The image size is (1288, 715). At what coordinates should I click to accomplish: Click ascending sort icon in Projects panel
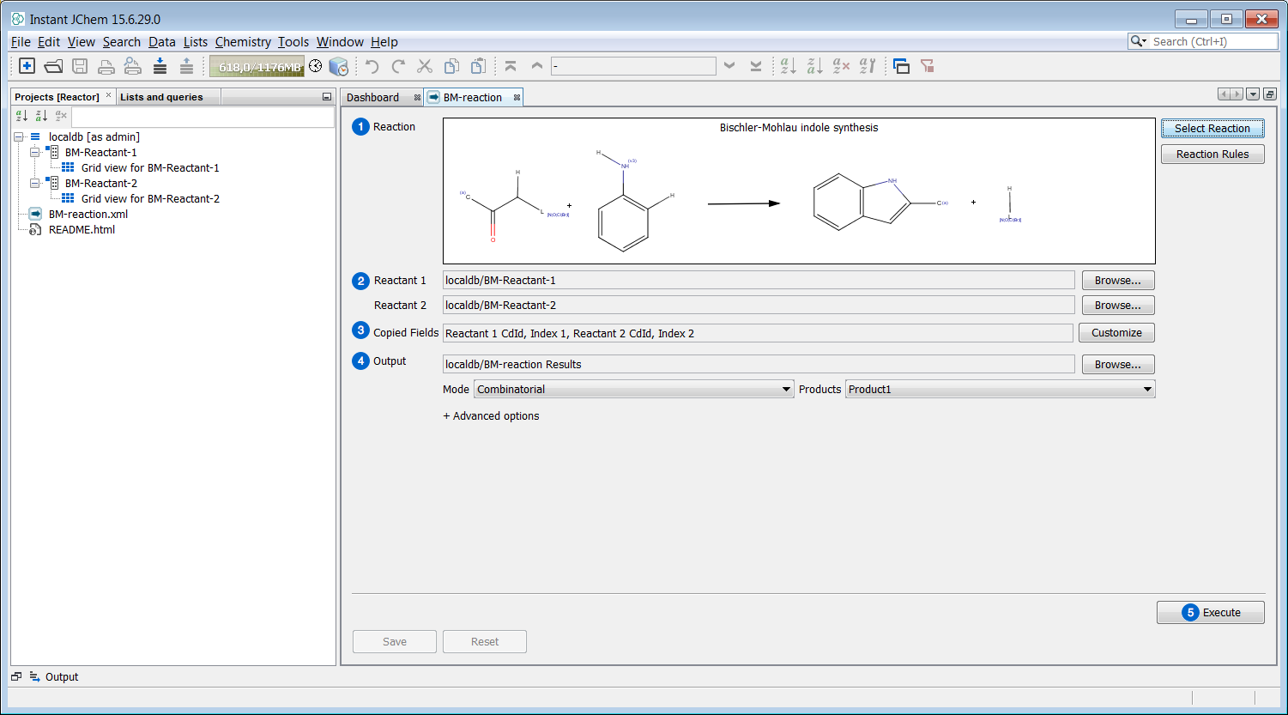pyautogui.click(x=22, y=116)
